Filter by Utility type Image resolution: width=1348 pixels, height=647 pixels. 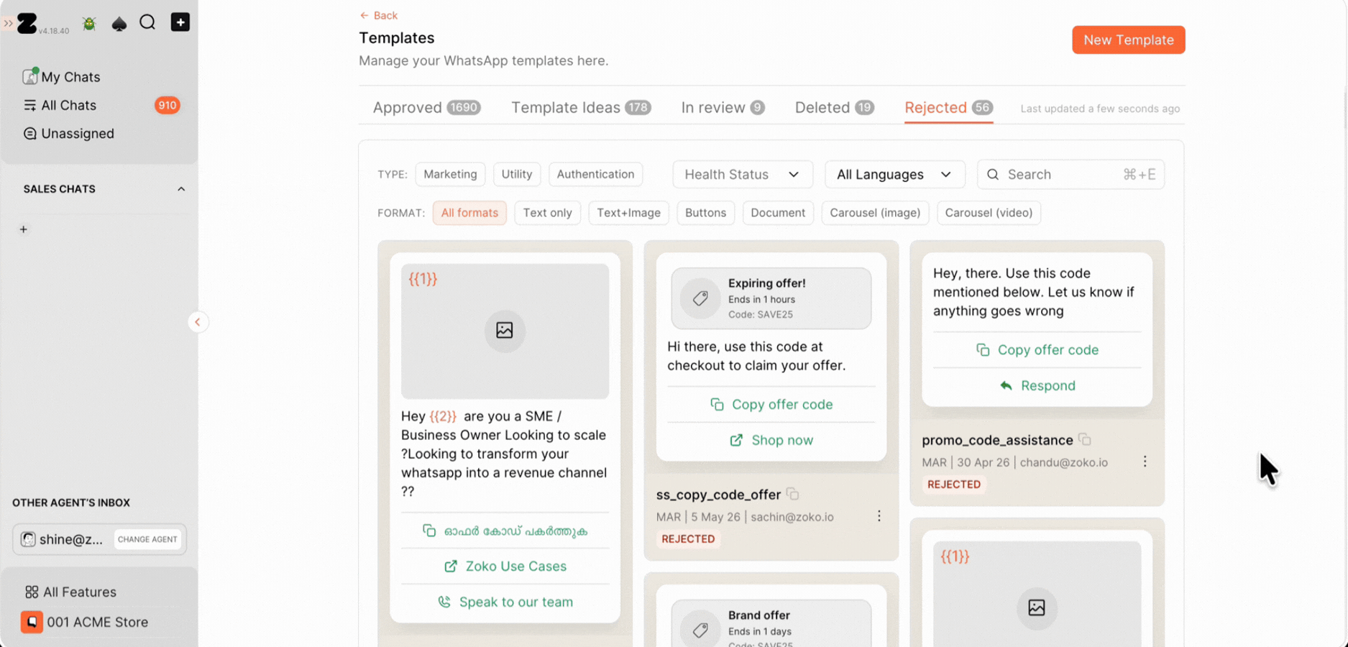(x=517, y=174)
